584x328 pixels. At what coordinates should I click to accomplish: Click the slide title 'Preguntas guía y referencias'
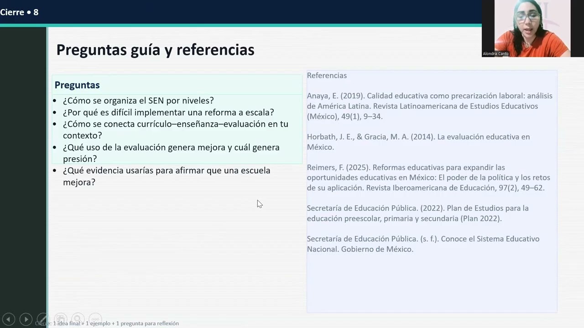155,50
